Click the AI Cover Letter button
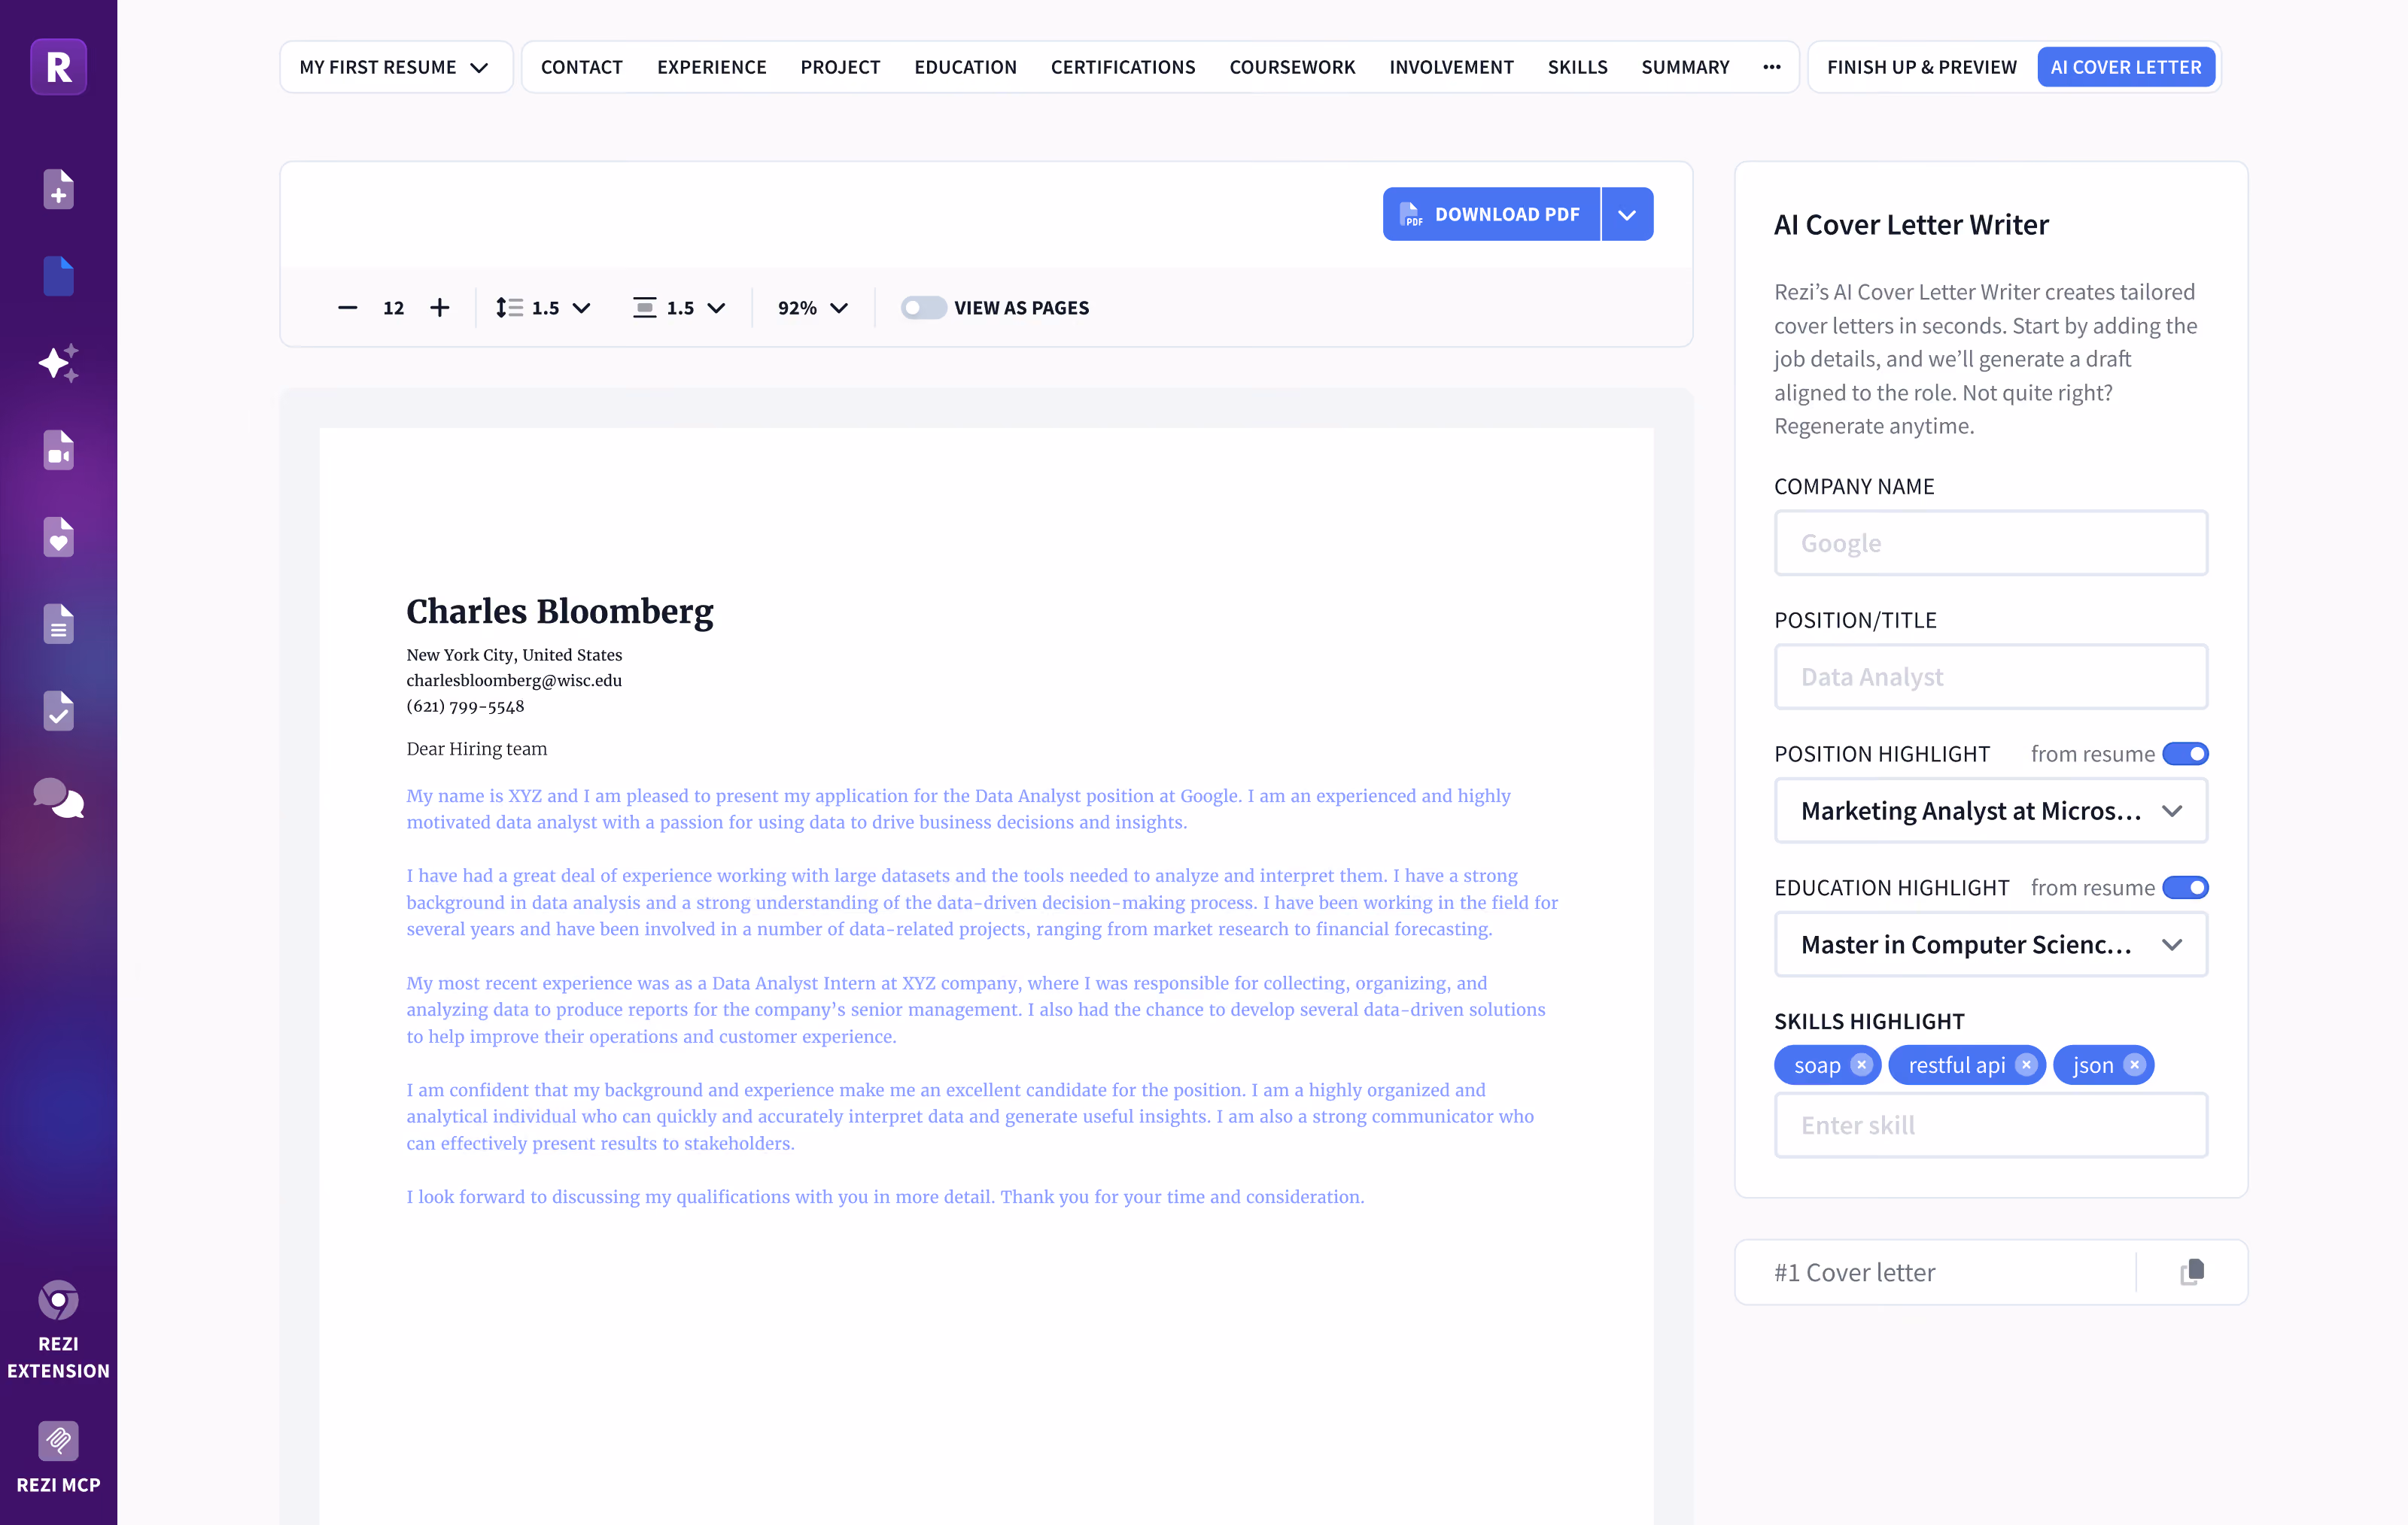 (x=2126, y=67)
